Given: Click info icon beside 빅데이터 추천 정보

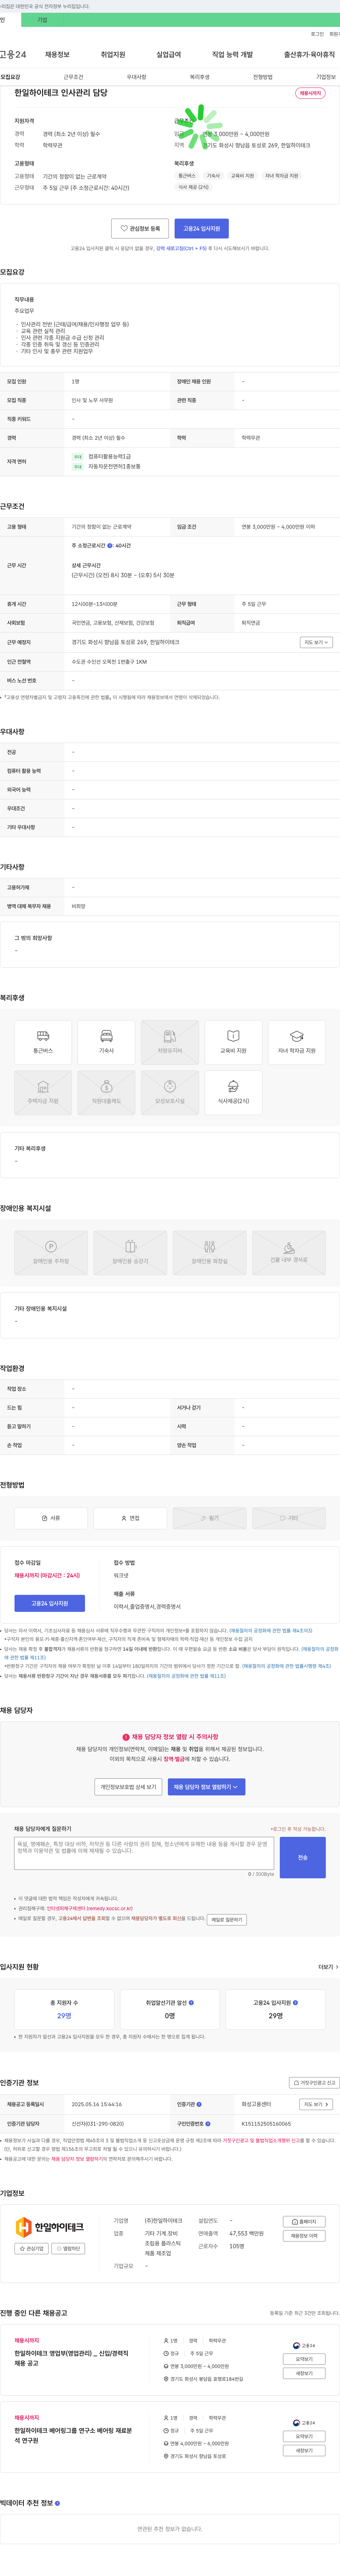Looking at the screenshot, I should click(x=57, y=2503).
